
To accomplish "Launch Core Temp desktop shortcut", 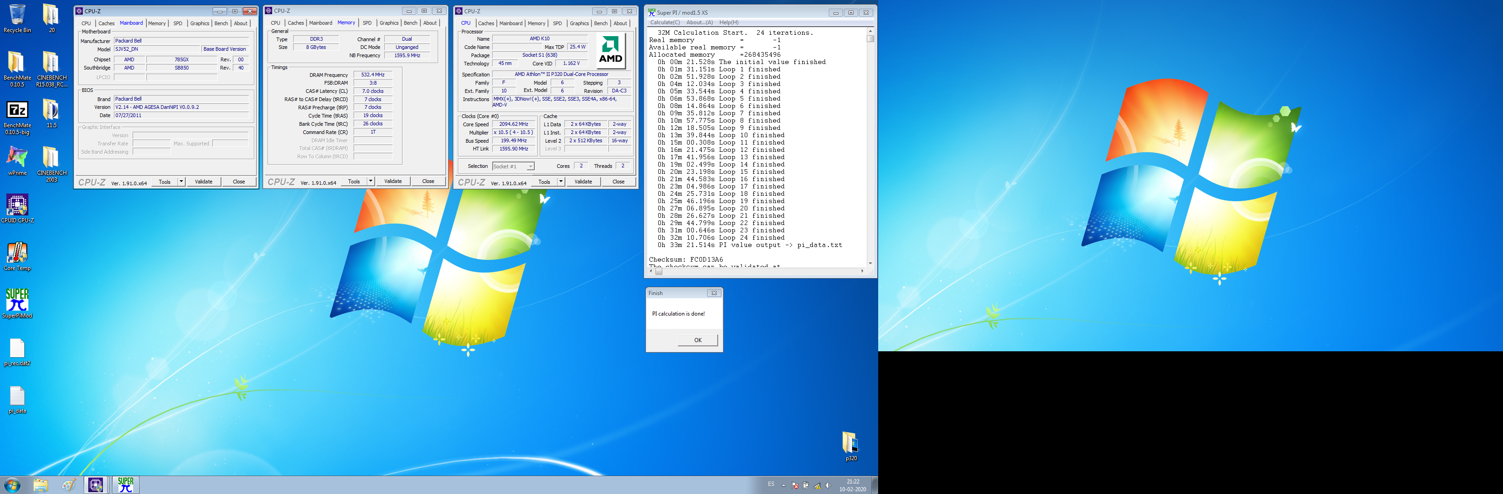I will tap(17, 257).
